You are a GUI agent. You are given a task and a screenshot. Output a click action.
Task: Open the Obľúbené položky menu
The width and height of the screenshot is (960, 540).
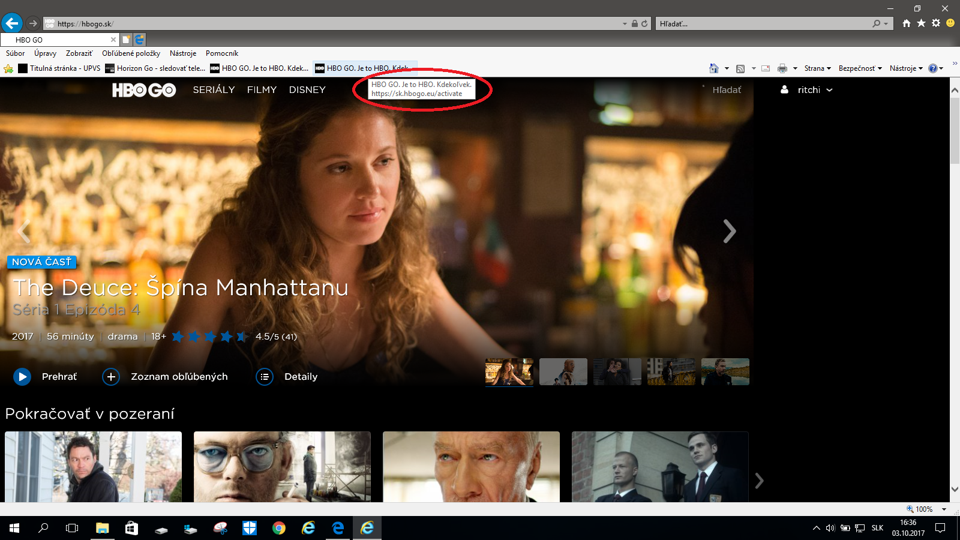pos(131,53)
